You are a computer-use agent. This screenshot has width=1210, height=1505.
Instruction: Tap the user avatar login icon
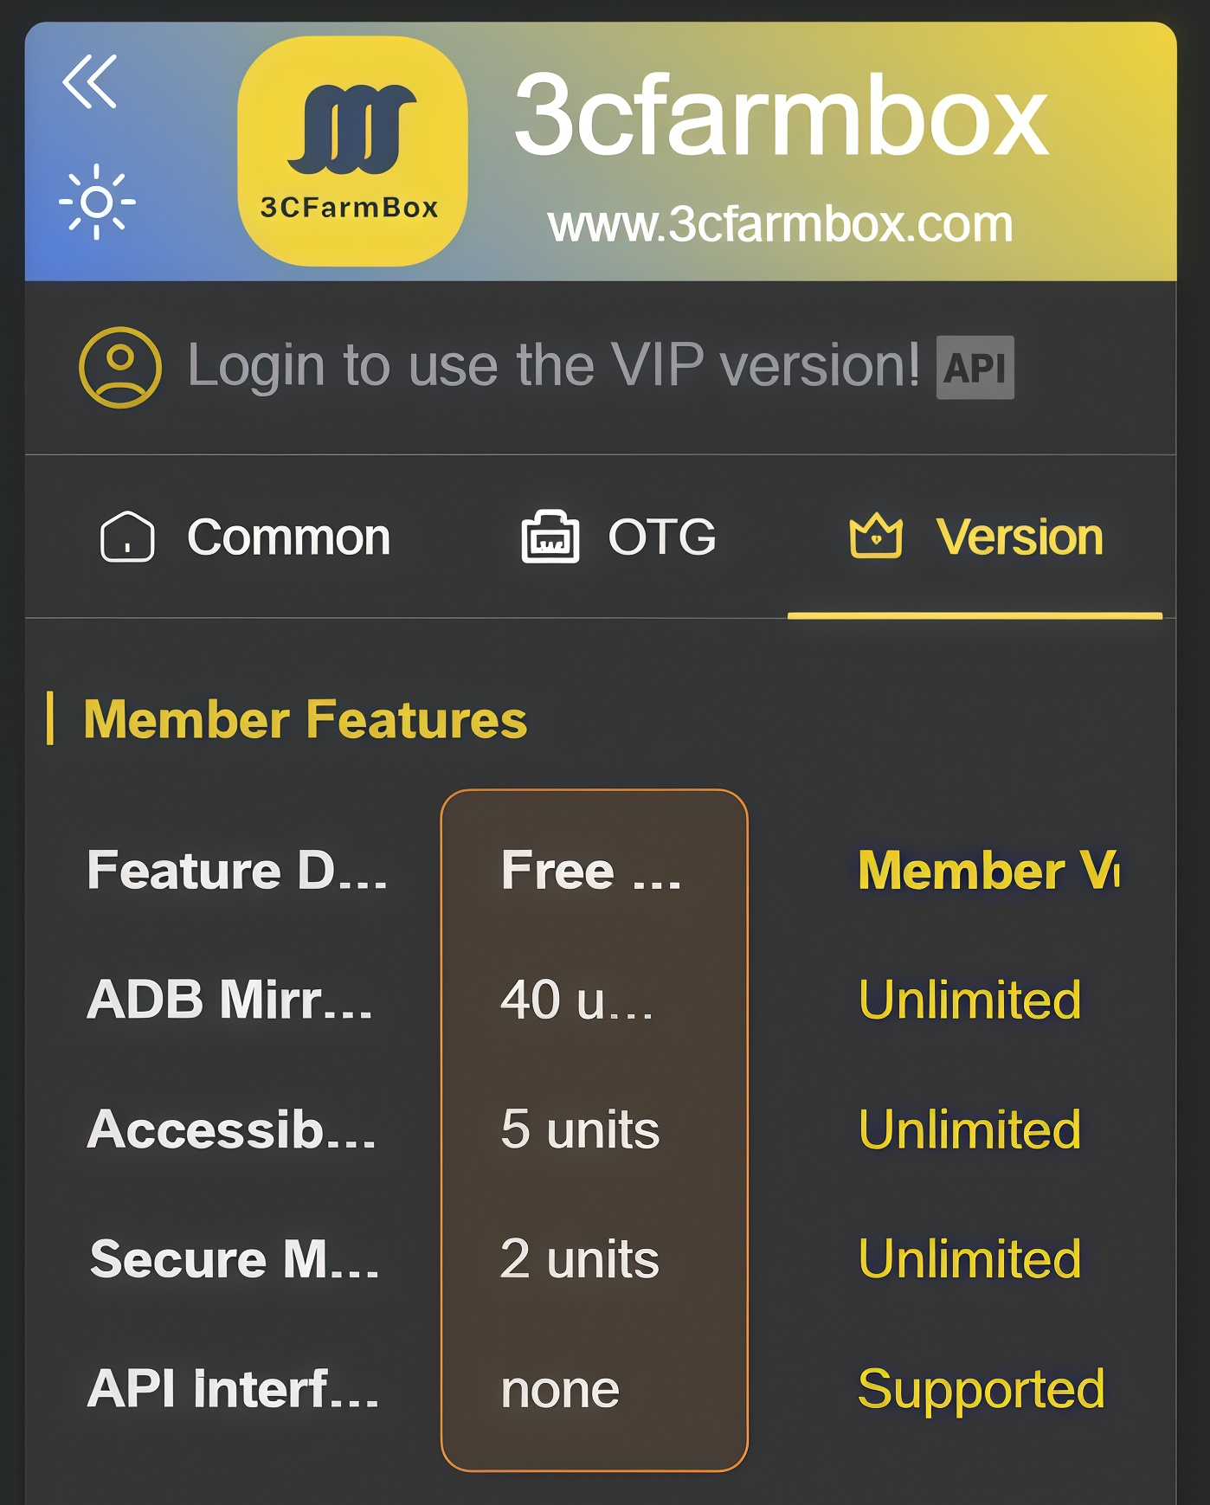(x=119, y=367)
